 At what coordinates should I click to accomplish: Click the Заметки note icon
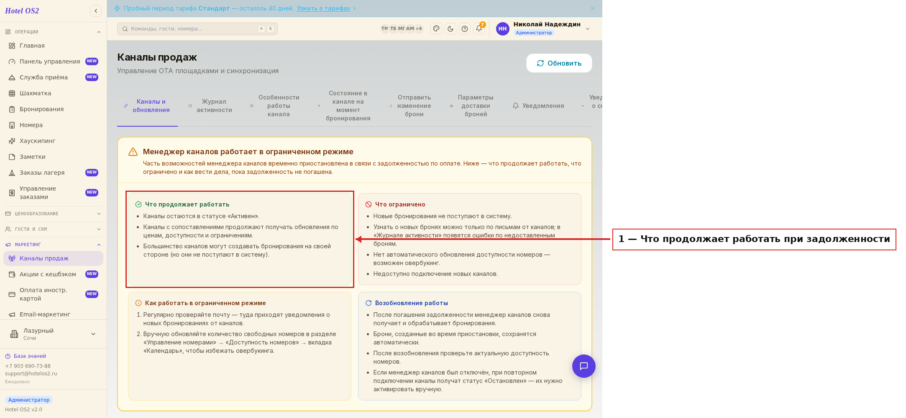point(12,157)
